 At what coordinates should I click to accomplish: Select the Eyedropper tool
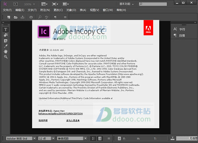point(6,46)
